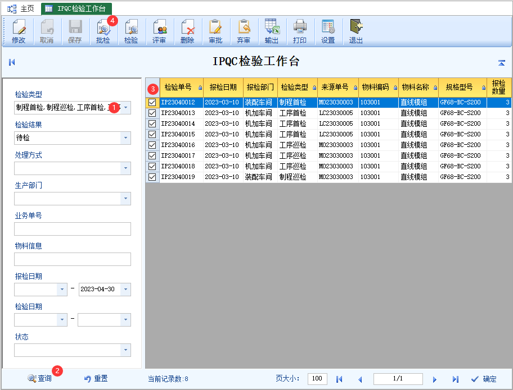This screenshot has height=390, width=513.
Task: Uncheck row IP23040019 checkbox
Action: (x=152, y=177)
